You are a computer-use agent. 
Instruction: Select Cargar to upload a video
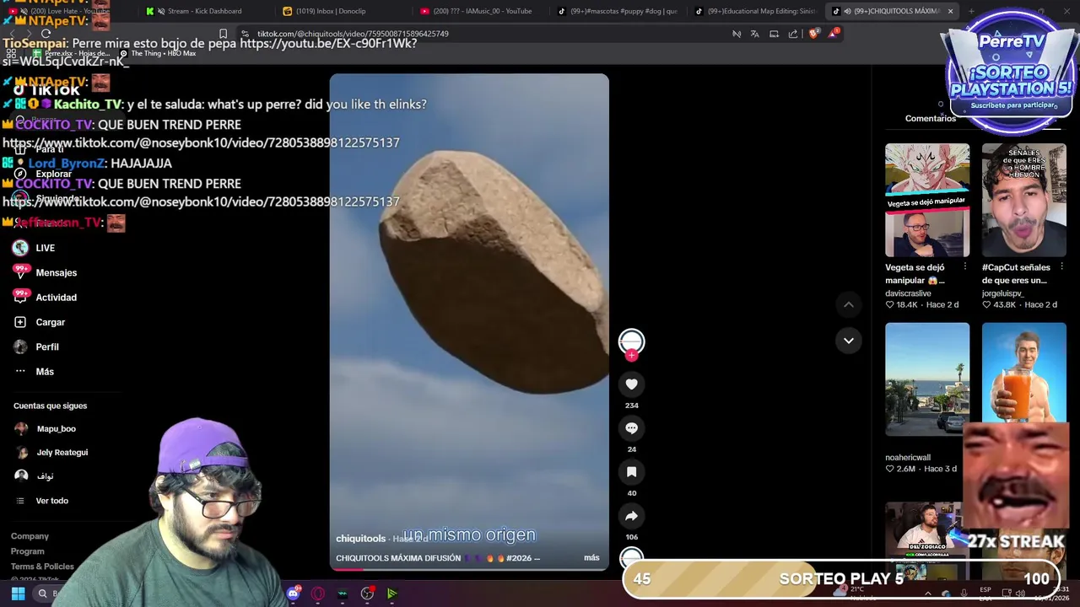point(40,322)
